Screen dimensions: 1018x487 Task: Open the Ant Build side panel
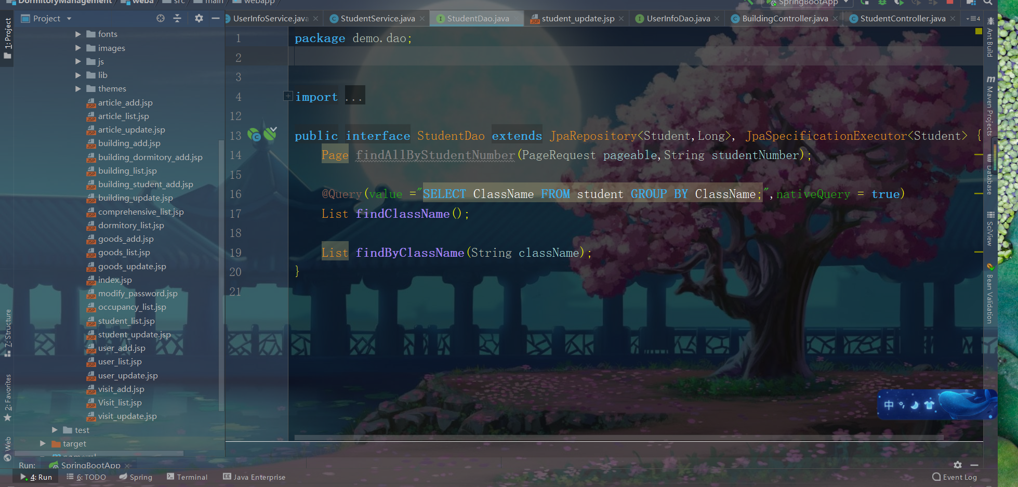[990, 37]
